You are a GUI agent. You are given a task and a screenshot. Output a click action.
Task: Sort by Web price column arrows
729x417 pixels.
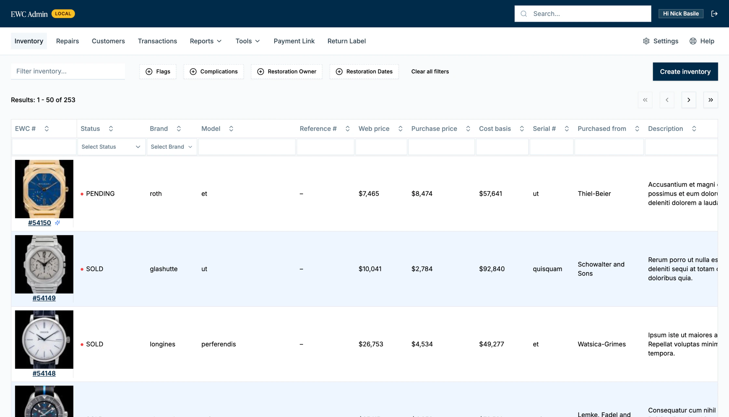point(400,129)
